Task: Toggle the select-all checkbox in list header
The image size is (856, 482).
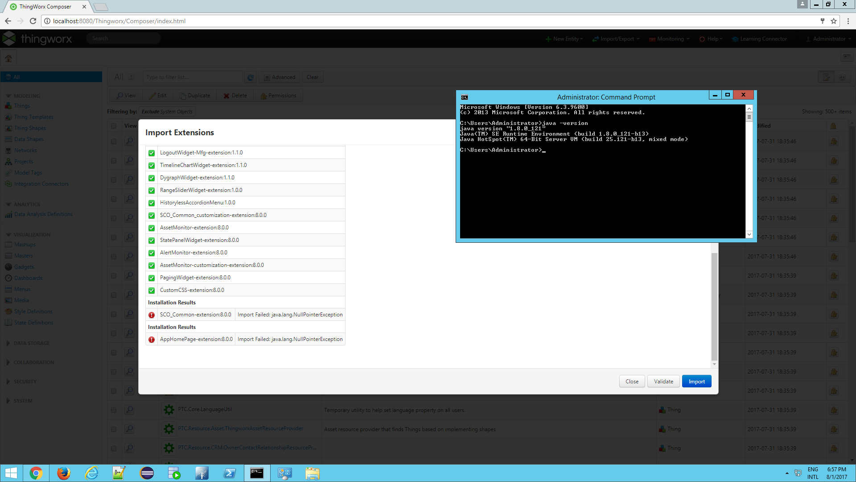Action: [x=114, y=126]
